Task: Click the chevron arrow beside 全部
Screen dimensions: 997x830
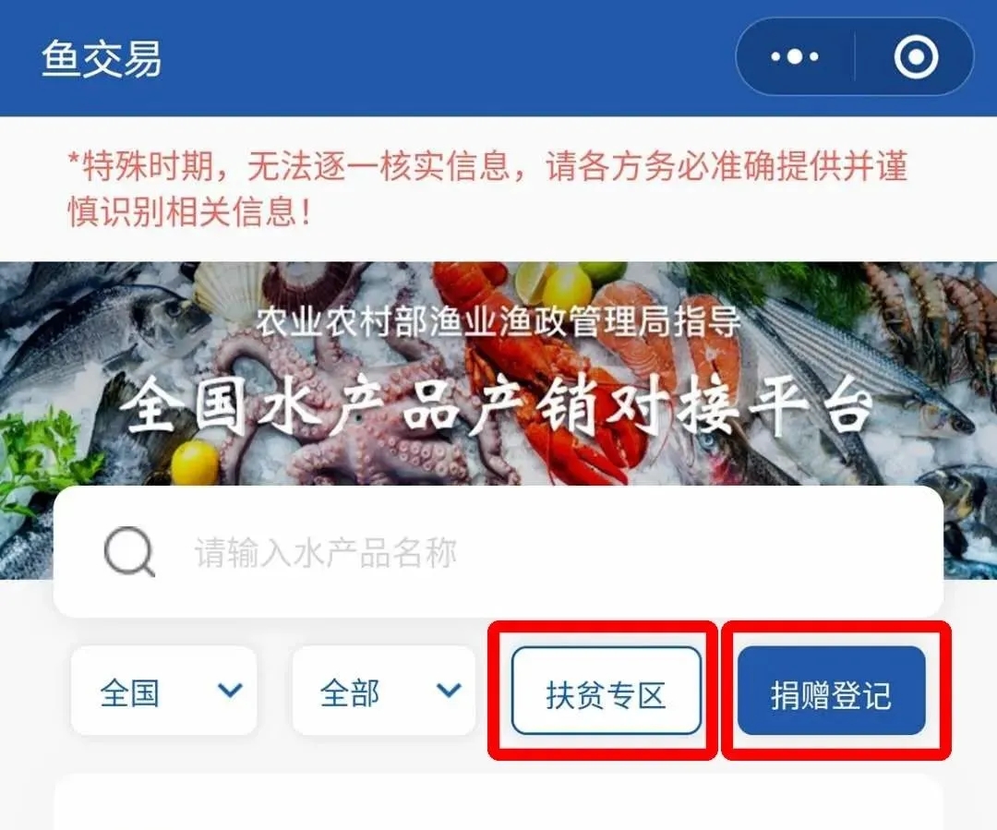Action: click(449, 690)
